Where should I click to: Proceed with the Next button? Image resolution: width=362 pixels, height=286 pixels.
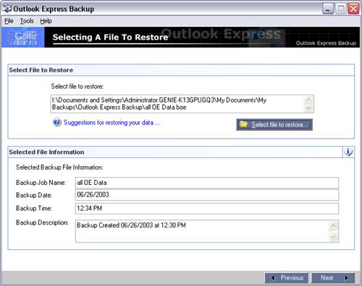coord(333,278)
